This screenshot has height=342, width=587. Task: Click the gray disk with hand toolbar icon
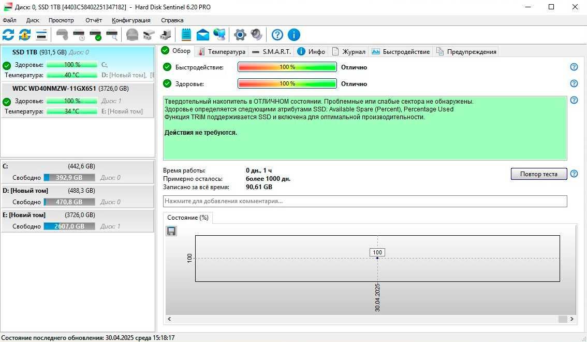click(62, 35)
